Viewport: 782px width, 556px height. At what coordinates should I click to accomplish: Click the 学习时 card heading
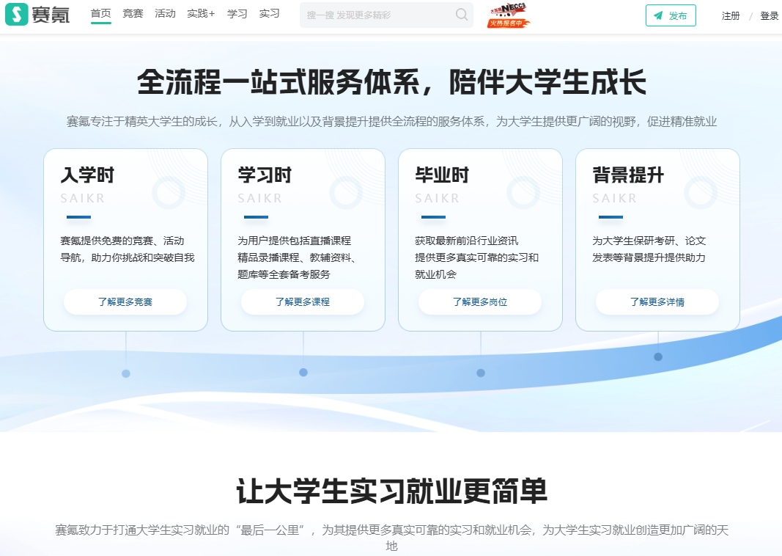click(x=265, y=175)
